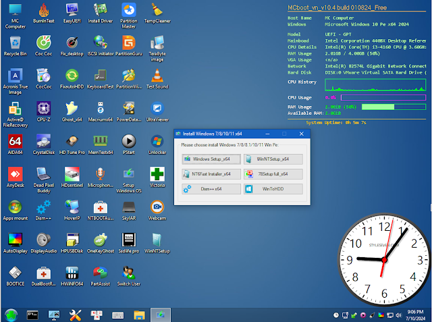This screenshot has height=322, width=432.
Task: Open the Partition Master shortcut
Action: point(128,11)
